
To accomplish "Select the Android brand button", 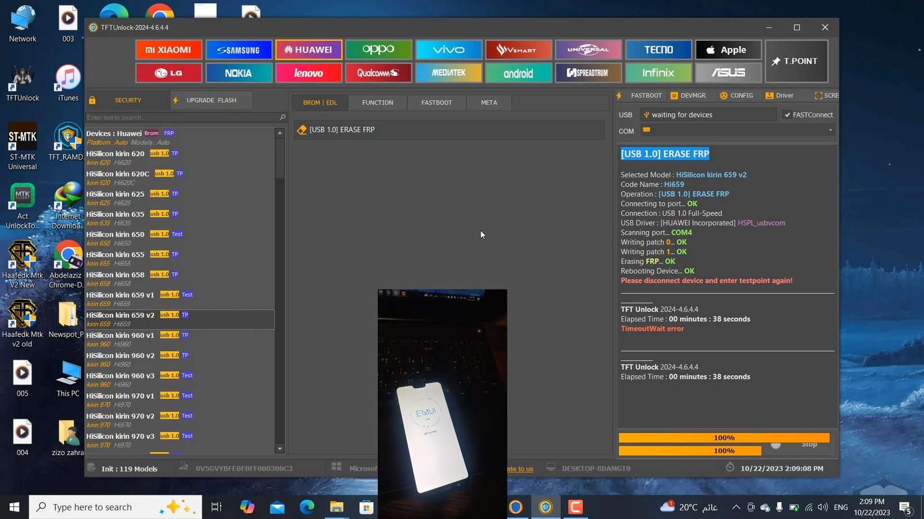I will tap(519, 73).
